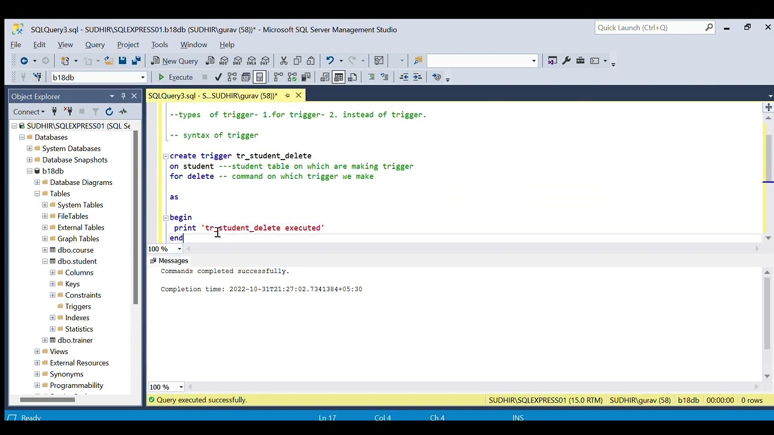
Task: Collapse the create trigger code block
Action: 165,156
